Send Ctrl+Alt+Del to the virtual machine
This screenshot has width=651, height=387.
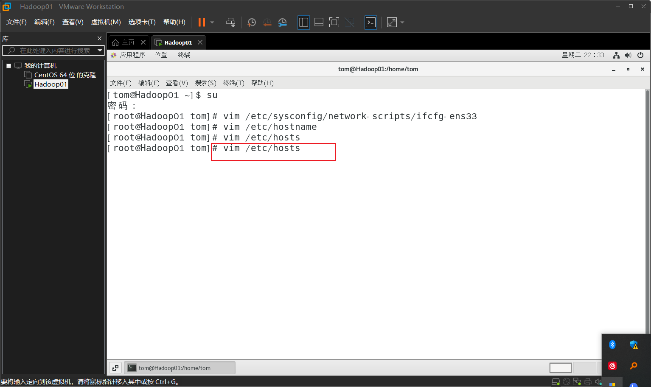point(230,22)
